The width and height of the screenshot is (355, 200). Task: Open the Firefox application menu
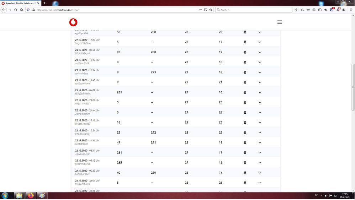click(x=351, y=10)
